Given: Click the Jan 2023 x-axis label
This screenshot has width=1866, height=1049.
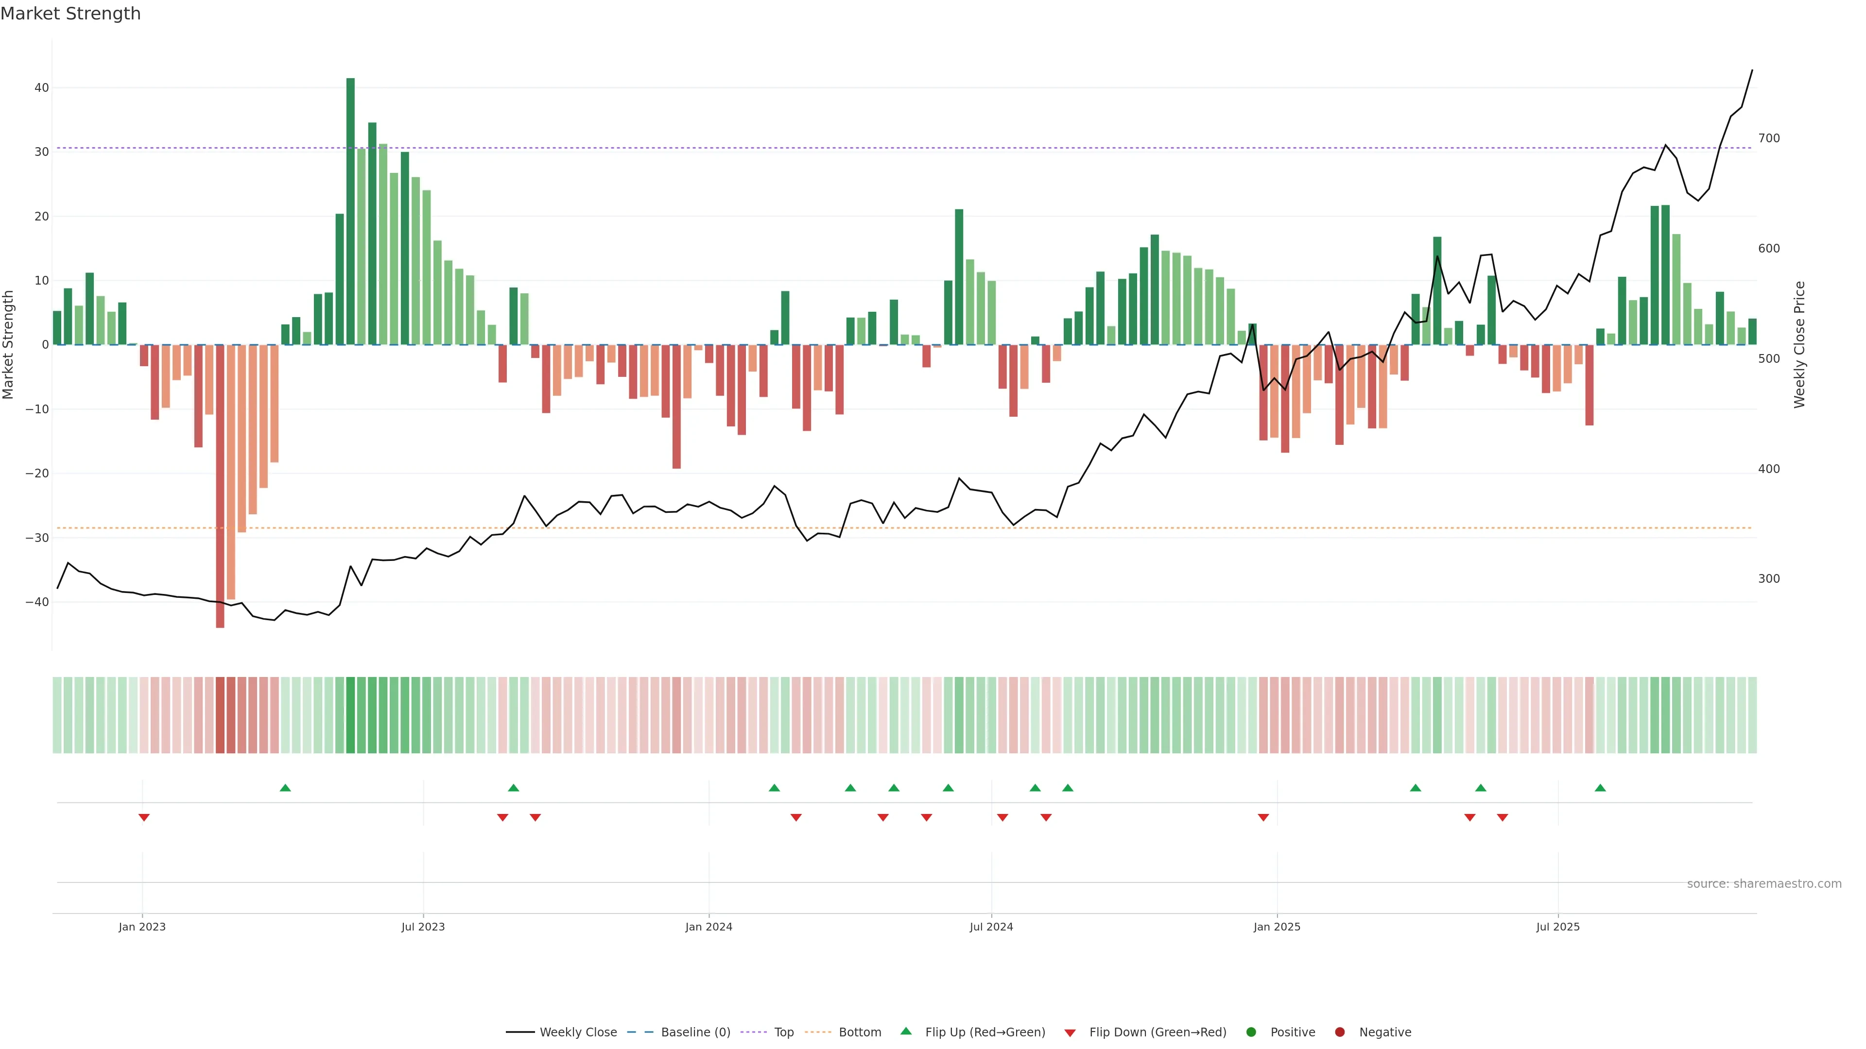Looking at the screenshot, I should (x=142, y=927).
